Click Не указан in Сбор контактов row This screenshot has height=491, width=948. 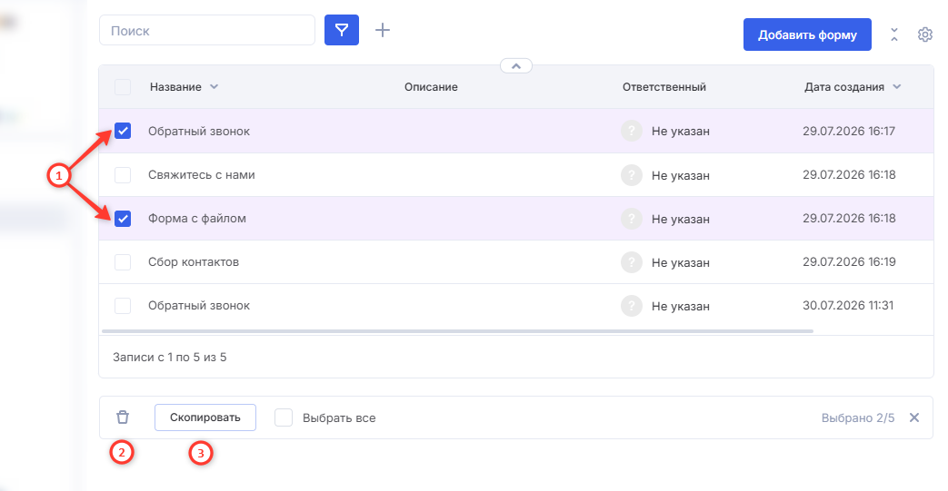coord(681,262)
